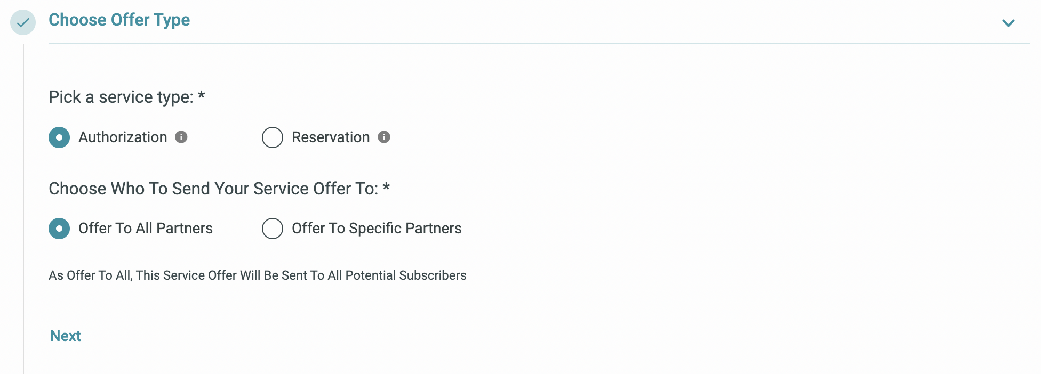1041x374 pixels.
Task: Click the Offer To All Partners label
Action: tap(146, 229)
